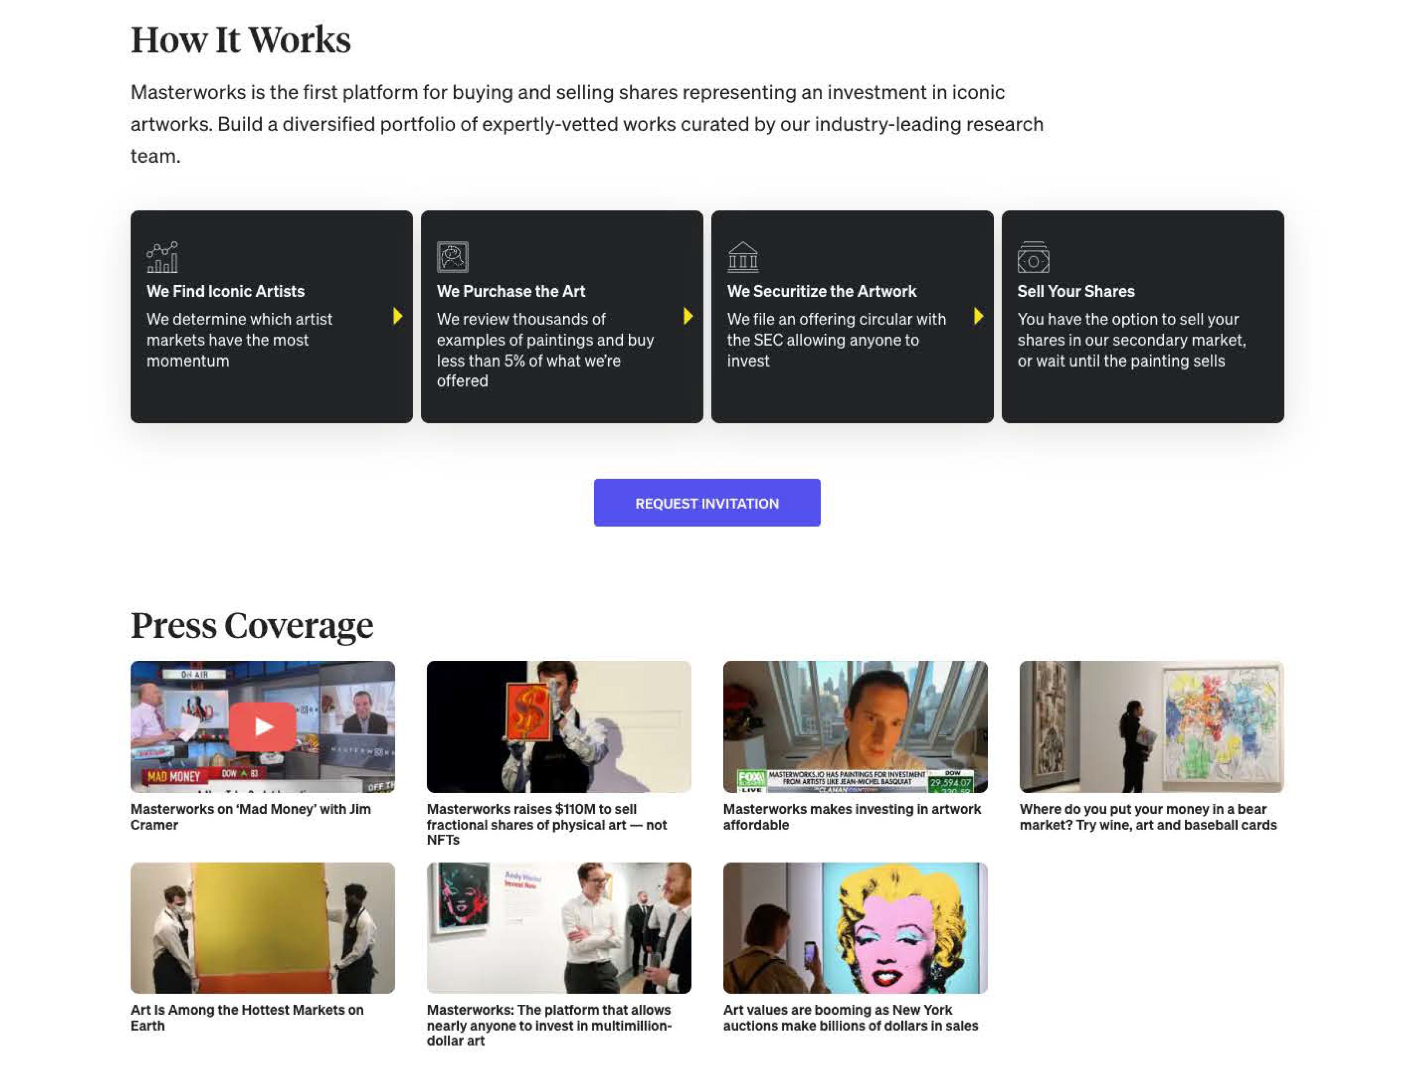
Task: Open the bear market wine art article
Action: (x=1148, y=816)
